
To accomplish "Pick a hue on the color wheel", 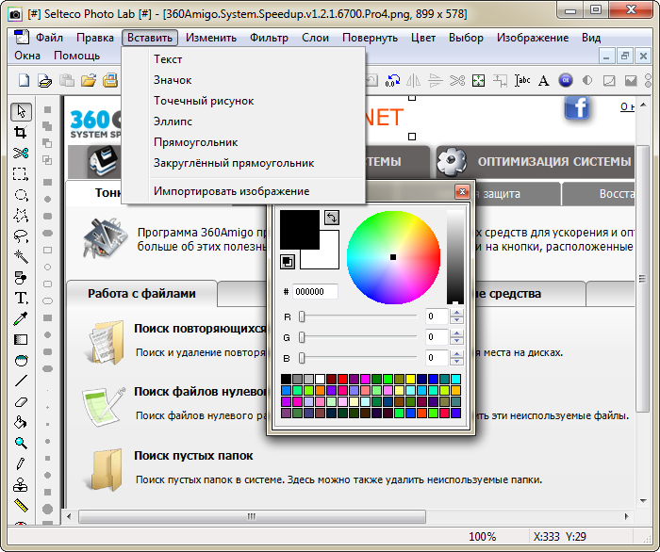I will 393,257.
